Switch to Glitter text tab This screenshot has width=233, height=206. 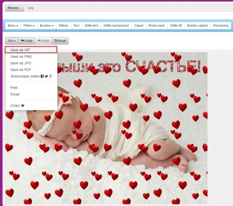(91, 25)
